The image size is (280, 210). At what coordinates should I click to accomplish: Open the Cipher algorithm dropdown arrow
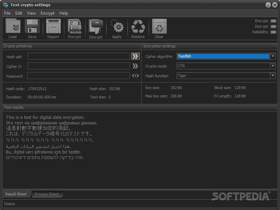click(x=273, y=56)
